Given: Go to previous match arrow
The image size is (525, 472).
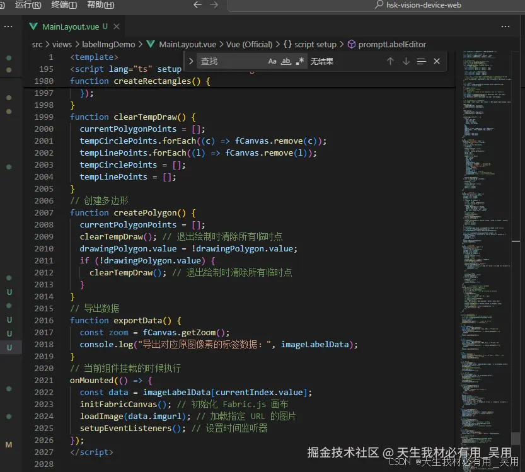Looking at the screenshot, I should click(x=390, y=61).
